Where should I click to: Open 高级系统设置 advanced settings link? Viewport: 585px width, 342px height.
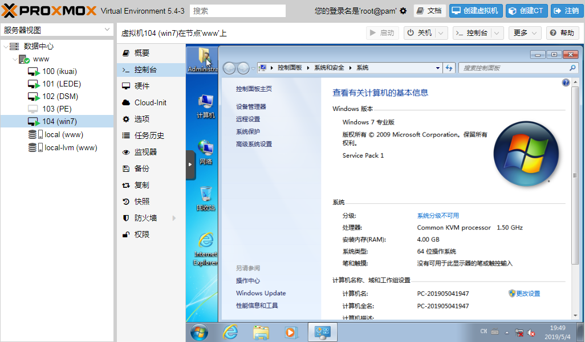(254, 144)
